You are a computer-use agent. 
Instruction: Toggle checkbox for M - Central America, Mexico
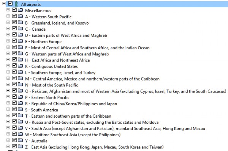(x=14, y=78)
